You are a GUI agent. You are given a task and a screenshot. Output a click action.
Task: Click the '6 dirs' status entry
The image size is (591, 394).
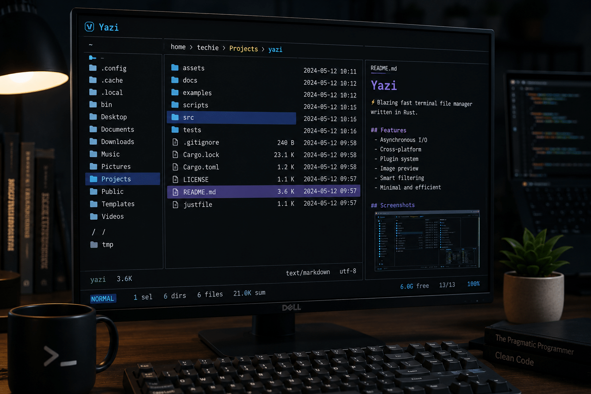pos(175,296)
